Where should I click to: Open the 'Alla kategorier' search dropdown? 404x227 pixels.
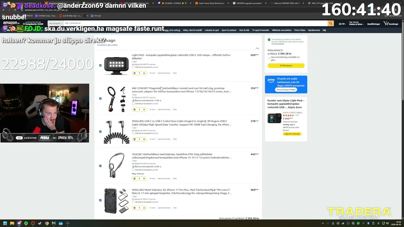pyautogui.click(x=56, y=23)
